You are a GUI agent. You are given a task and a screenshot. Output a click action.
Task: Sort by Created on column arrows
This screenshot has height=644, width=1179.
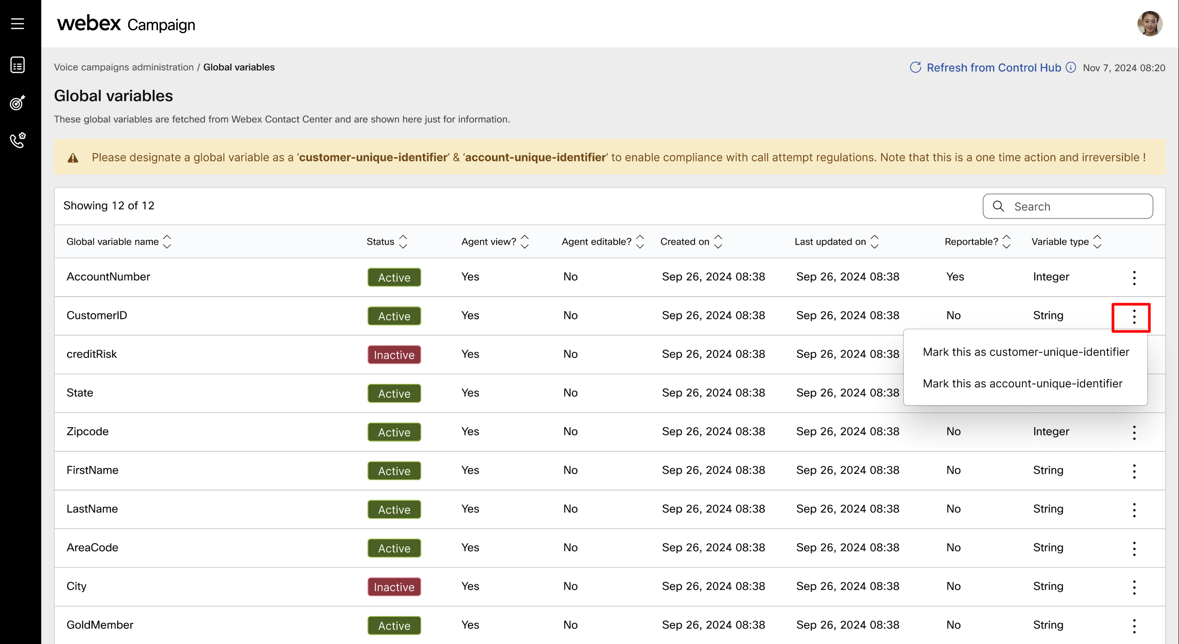pyautogui.click(x=718, y=242)
